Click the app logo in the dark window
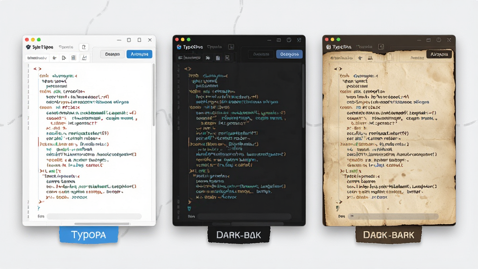Screen dimensions: 478x269 pos(179,47)
